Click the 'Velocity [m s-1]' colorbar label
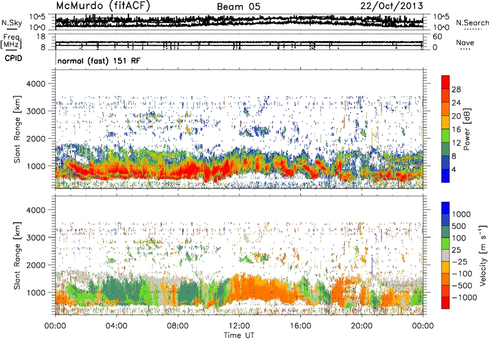The image size is (489, 339). pyautogui.click(x=483, y=255)
